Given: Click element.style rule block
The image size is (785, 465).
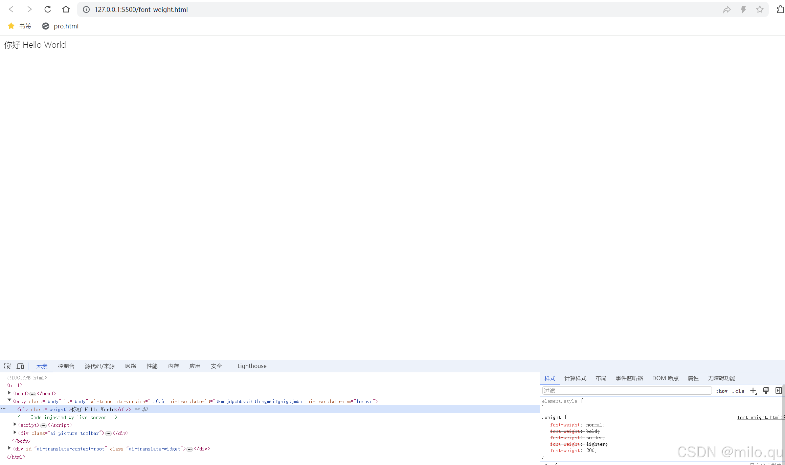Looking at the screenshot, I should tap(661, 404).
